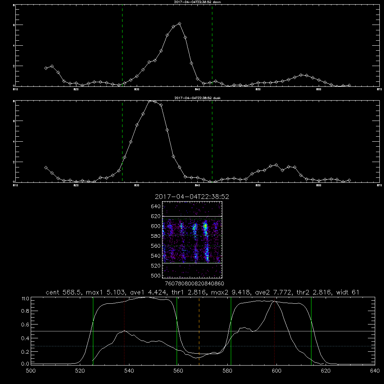Click the left green dashed line in dusk plot

click(x=122, y=141)
